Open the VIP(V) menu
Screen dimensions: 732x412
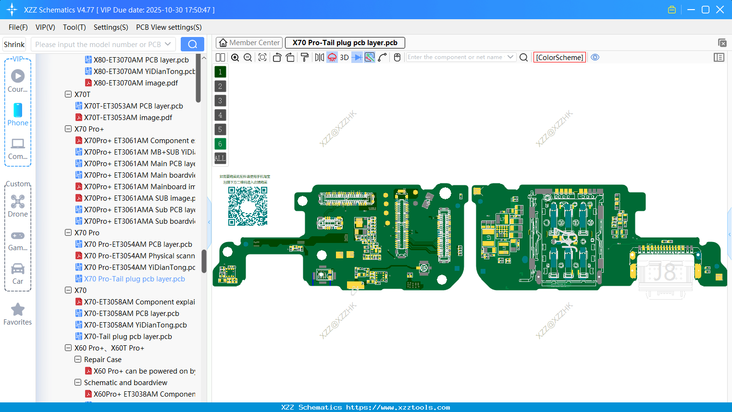(45, 27)
